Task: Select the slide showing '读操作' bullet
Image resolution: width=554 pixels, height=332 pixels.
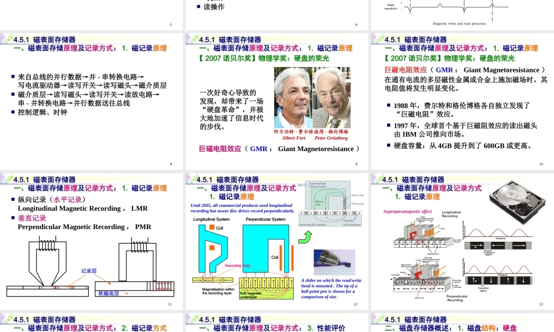Action: [277, 14]
